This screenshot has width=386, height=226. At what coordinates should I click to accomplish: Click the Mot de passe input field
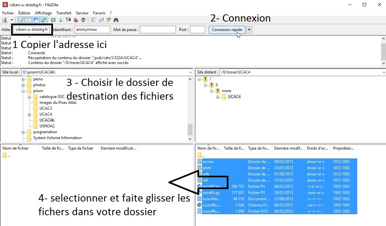(158, 30)
